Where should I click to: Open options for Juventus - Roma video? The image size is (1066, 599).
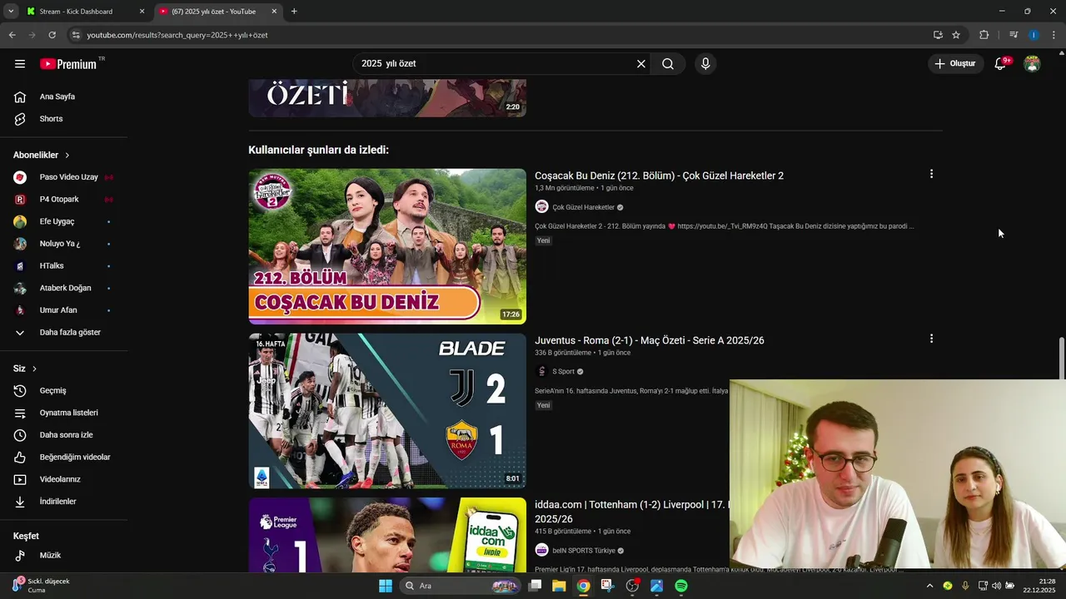[931, 339]
